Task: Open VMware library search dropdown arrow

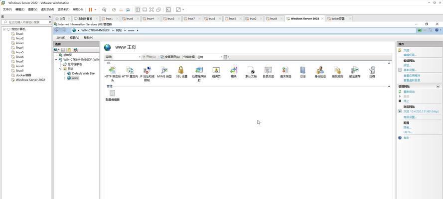Action: coord(50,22)
